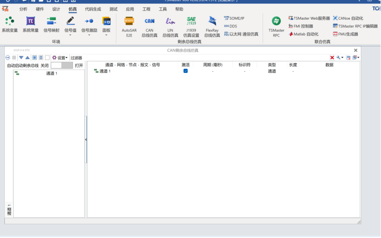Image resolution: width=381 pixels, height=238 pixels.
Task: Switch to the 设计 ribbon tab
Action: [56, 9]
